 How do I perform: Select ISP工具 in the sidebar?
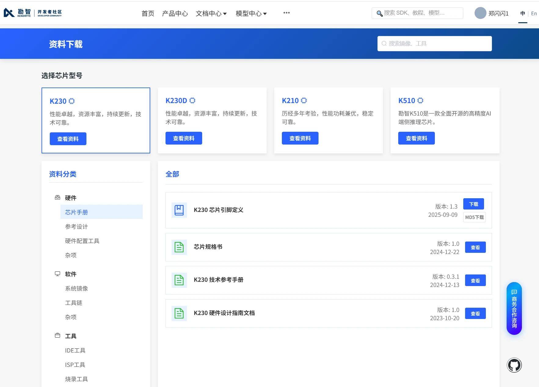coord(75,365)
